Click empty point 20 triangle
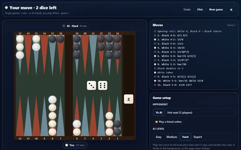This screenshot has width=241, height=150. tap(85, 55)
